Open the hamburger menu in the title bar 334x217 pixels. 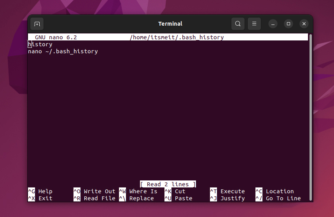point(254,24)
